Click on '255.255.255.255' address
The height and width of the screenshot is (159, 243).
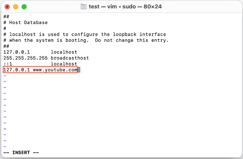pos(25,58)
